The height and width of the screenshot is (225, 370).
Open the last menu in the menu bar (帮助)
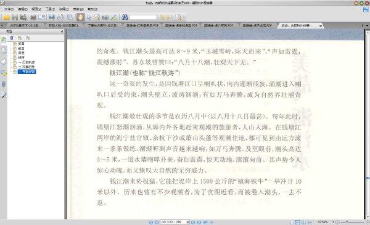92,9
